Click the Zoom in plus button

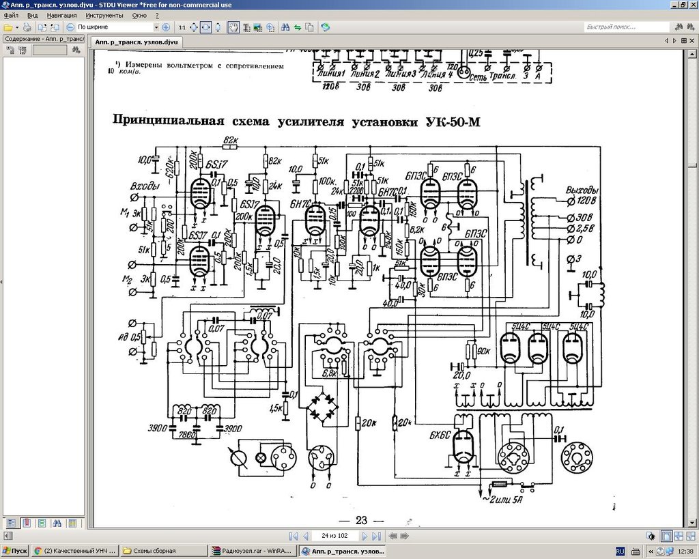pyautogui.click(x=167, y=27)
